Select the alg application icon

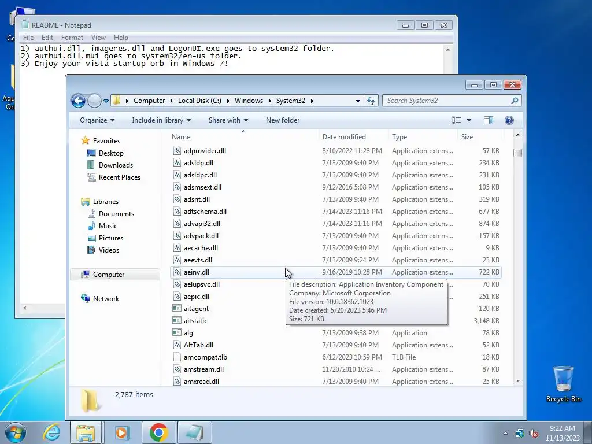[177, 332]
